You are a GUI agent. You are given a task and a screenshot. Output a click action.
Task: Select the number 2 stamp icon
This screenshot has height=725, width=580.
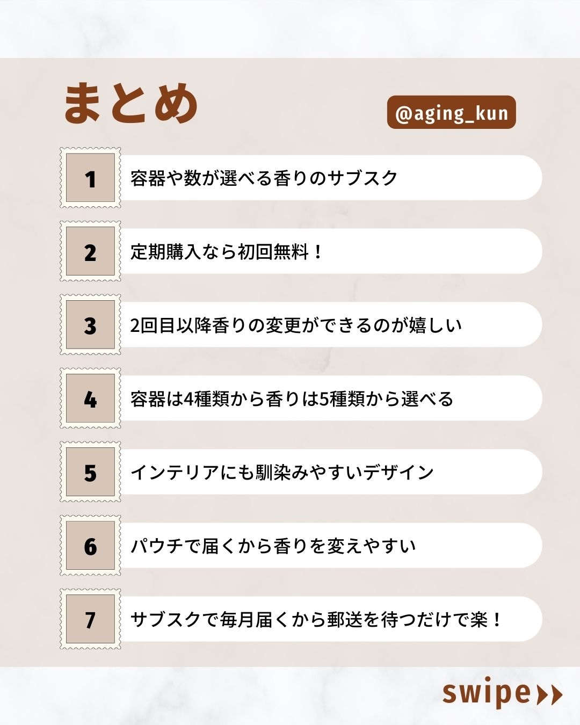pyautogui.click(x=90, y=251)
